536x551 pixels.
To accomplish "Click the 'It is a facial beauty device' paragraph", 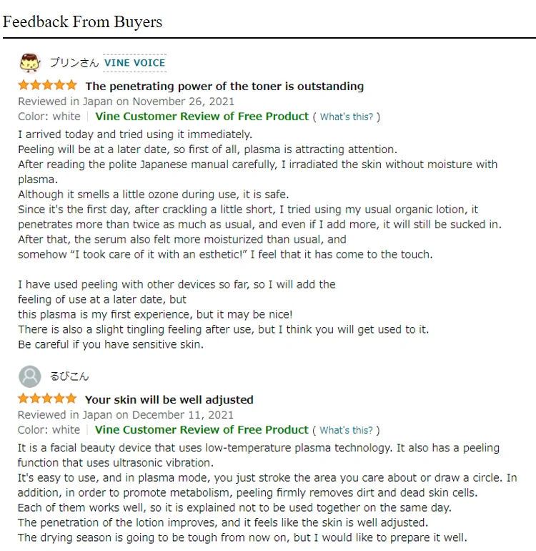I will pos(257,448).
